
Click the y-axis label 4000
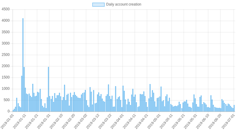[6, 21]
